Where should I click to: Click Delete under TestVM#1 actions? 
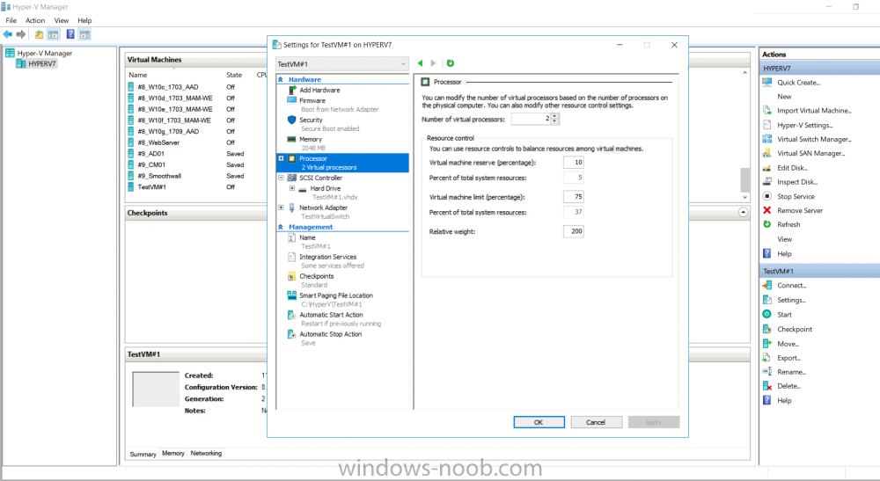pos(788,386)
